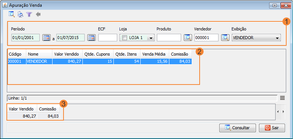Open the filter funnel toolbar icon
Screen dimensions: 293x139
click(29, 14)
